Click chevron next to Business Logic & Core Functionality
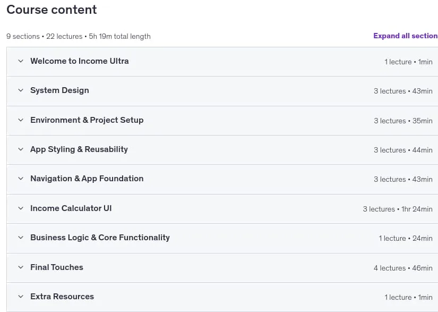 21,238
